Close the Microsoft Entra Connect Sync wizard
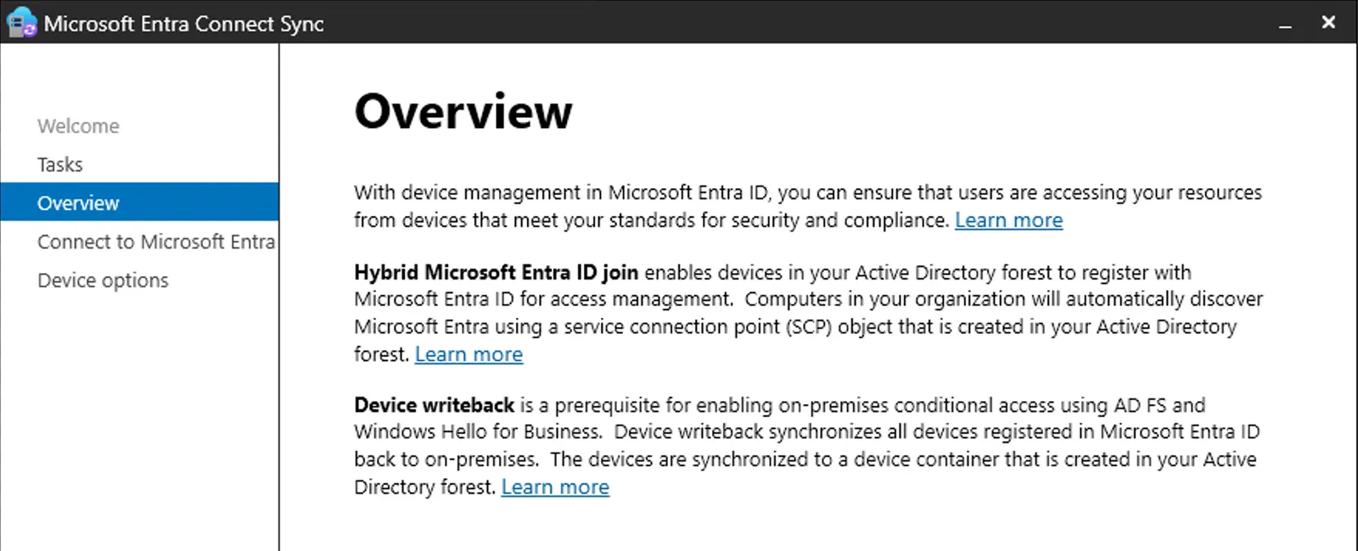 pyautogui.click(x=1329, y=23)
